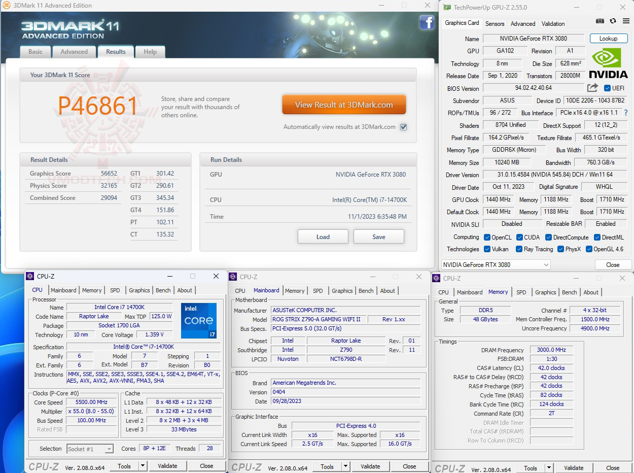
Task: Open the 3DMark result page via the Facebook icon
Action: [427, 22]
